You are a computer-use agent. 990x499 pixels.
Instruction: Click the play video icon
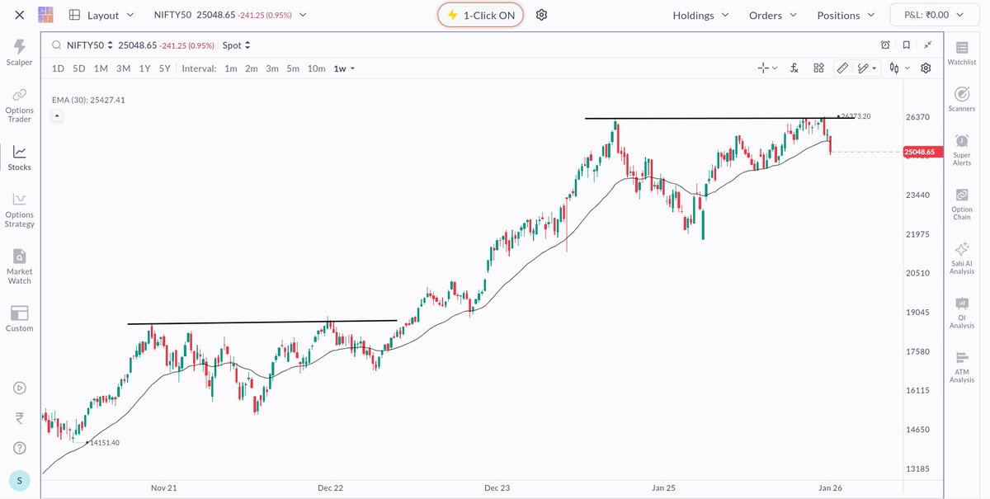[20, 388]
